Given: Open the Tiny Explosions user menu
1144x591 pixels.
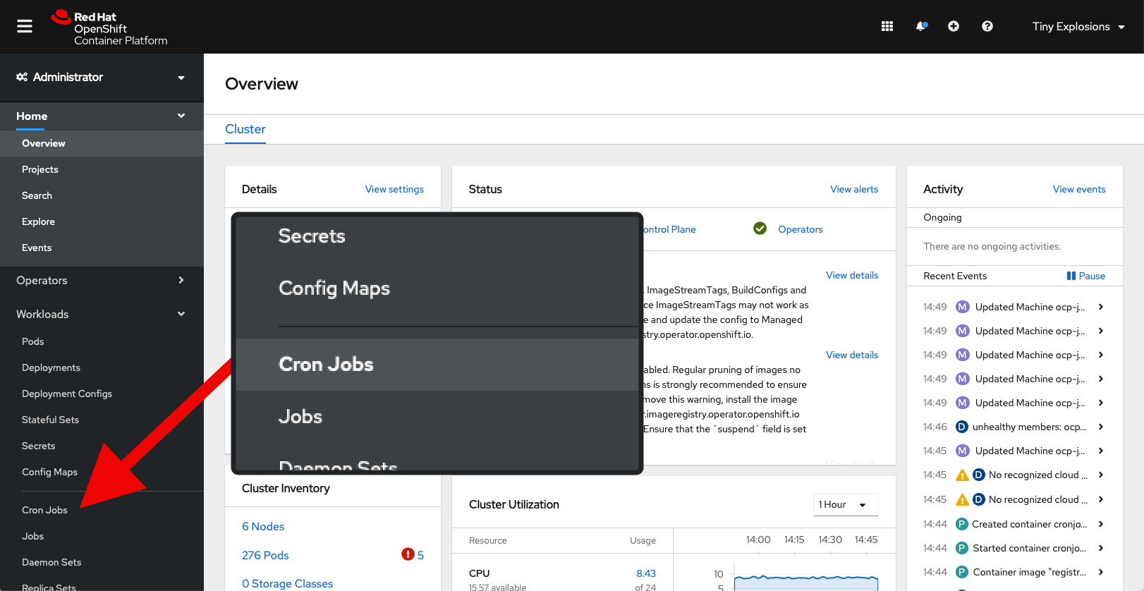Looking at the screenshot, I should pos(1078,27).
